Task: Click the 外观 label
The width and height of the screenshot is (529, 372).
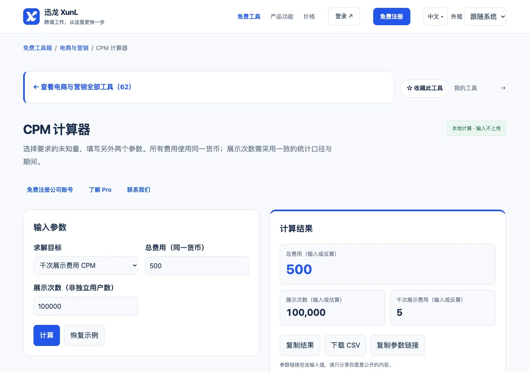Action: pos(457,17)
